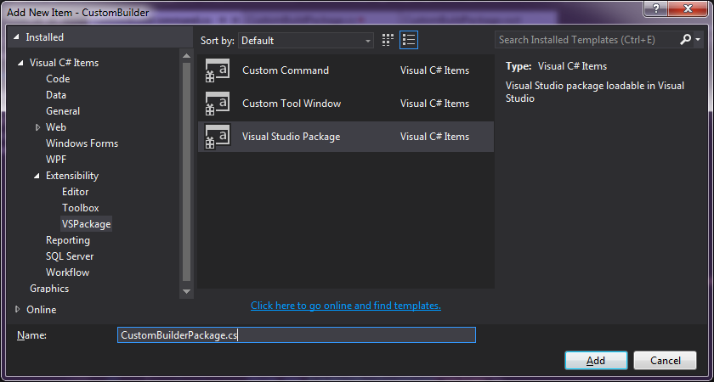714x382 pixels.
Task: Click the Cancel button
Action: click(x=666, y=361)
